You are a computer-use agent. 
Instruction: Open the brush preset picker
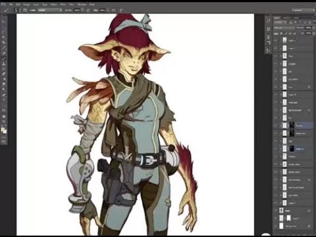pos(16,10)
